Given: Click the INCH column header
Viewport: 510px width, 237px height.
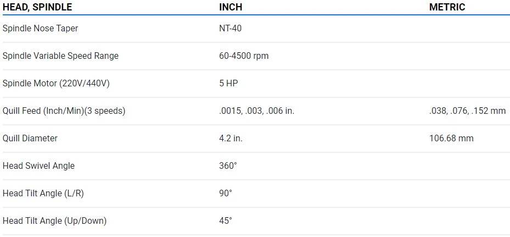Looking at the screenshot, I should (231, 7).
